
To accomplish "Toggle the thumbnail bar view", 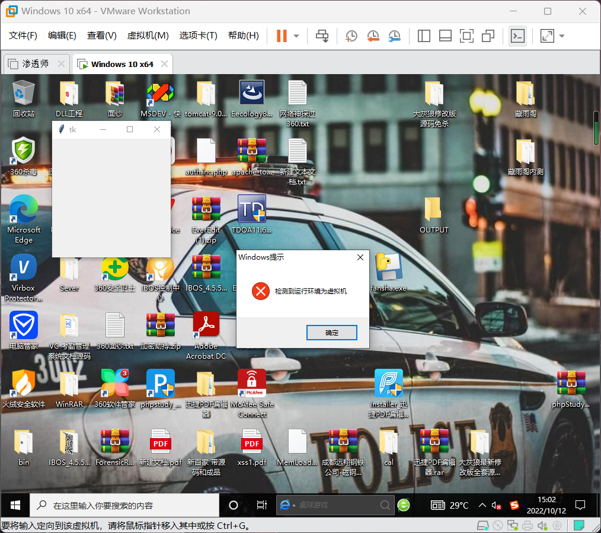I will pos(445,36).
